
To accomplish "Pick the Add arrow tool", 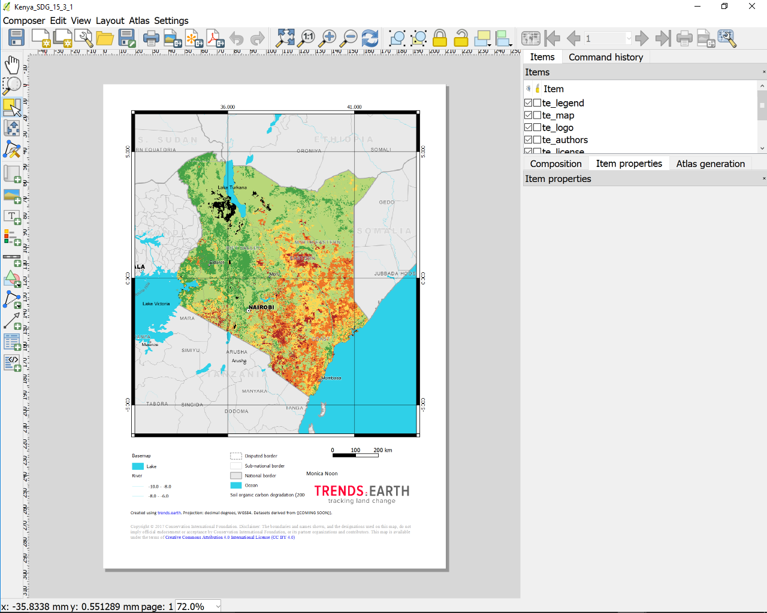I will coord(12,321).
